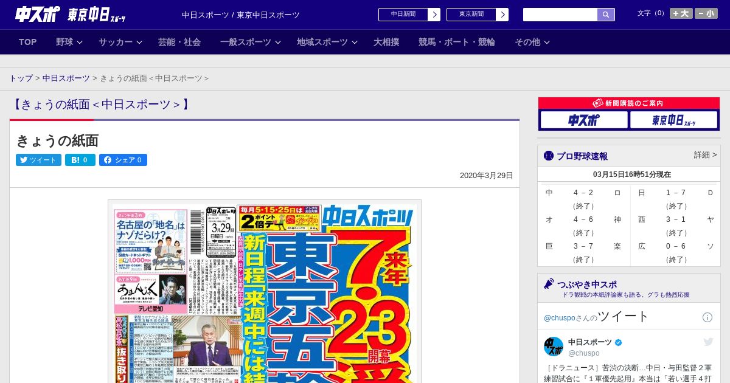Click the 中日スポーツ tweet avatar
730x383 pixels.
(x=554, y=347)
